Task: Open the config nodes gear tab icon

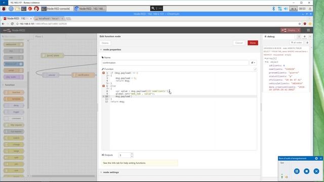Action: click(304, 36)
